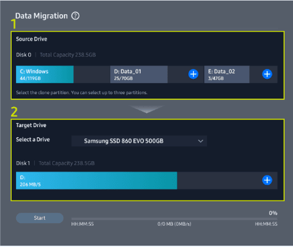
Task: Click the 0/0 MB transfer rate readout
Action: pos(174,224)
